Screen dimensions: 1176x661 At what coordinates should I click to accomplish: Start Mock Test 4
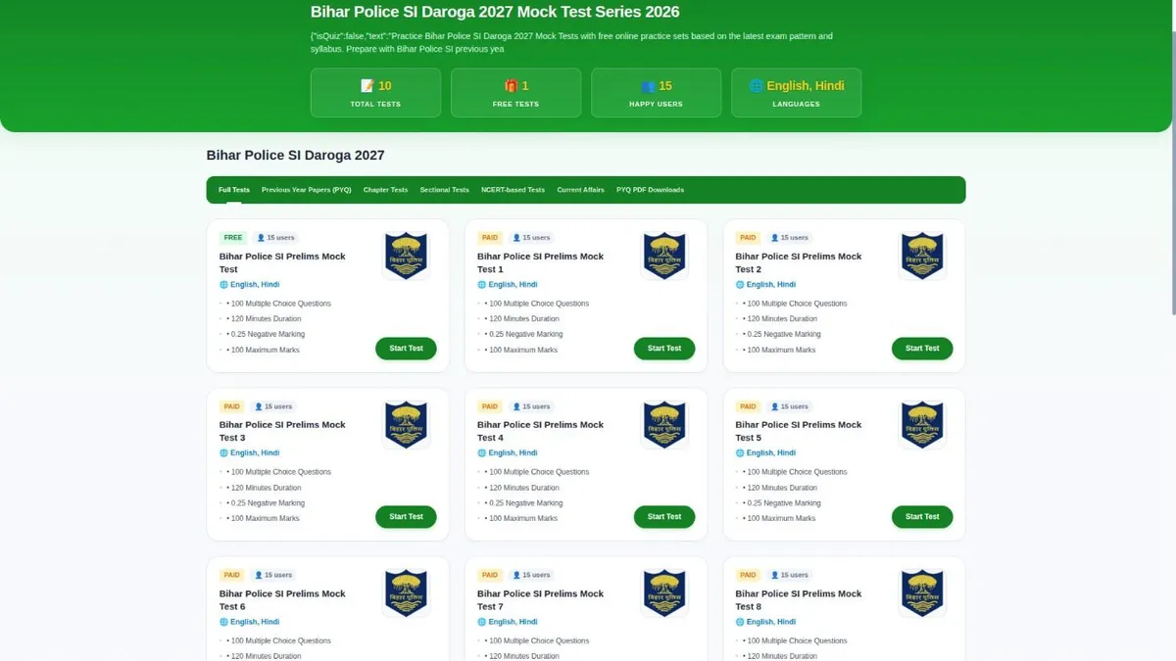coord(664,517)
